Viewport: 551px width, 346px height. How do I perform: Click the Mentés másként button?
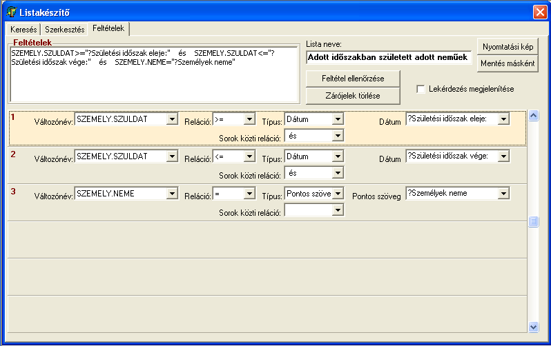(507, 63)
